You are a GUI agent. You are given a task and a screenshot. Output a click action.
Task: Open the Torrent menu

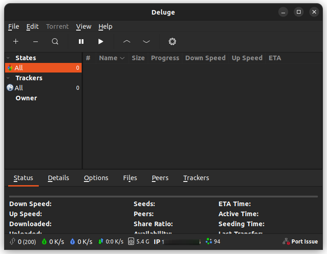tap(57, 27)
